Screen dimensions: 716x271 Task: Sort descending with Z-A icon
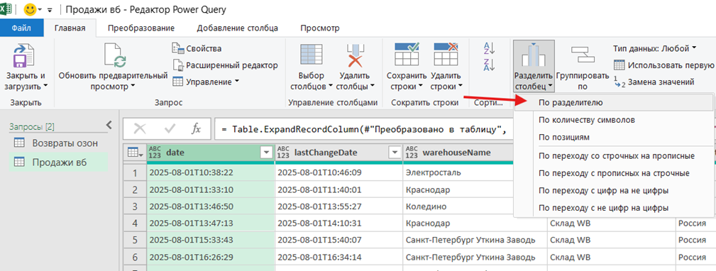(x=489, y=65)
